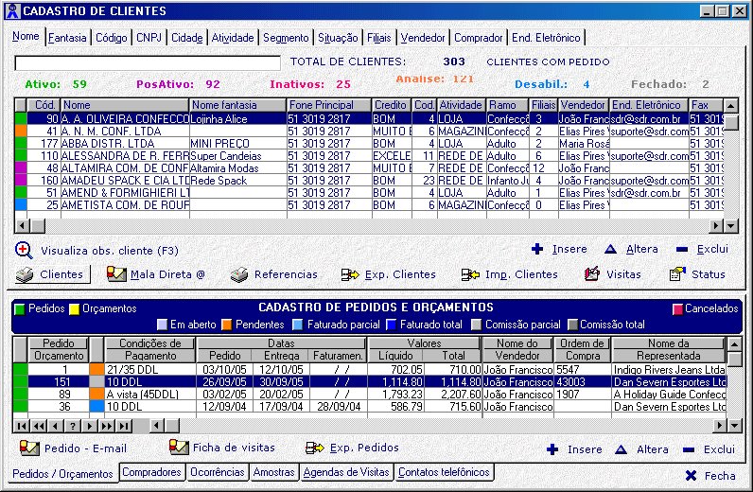Click the plus icon for orders Insere
Image resolution: width=753 pixels, height=492 pixels.
tap(552, 449)
